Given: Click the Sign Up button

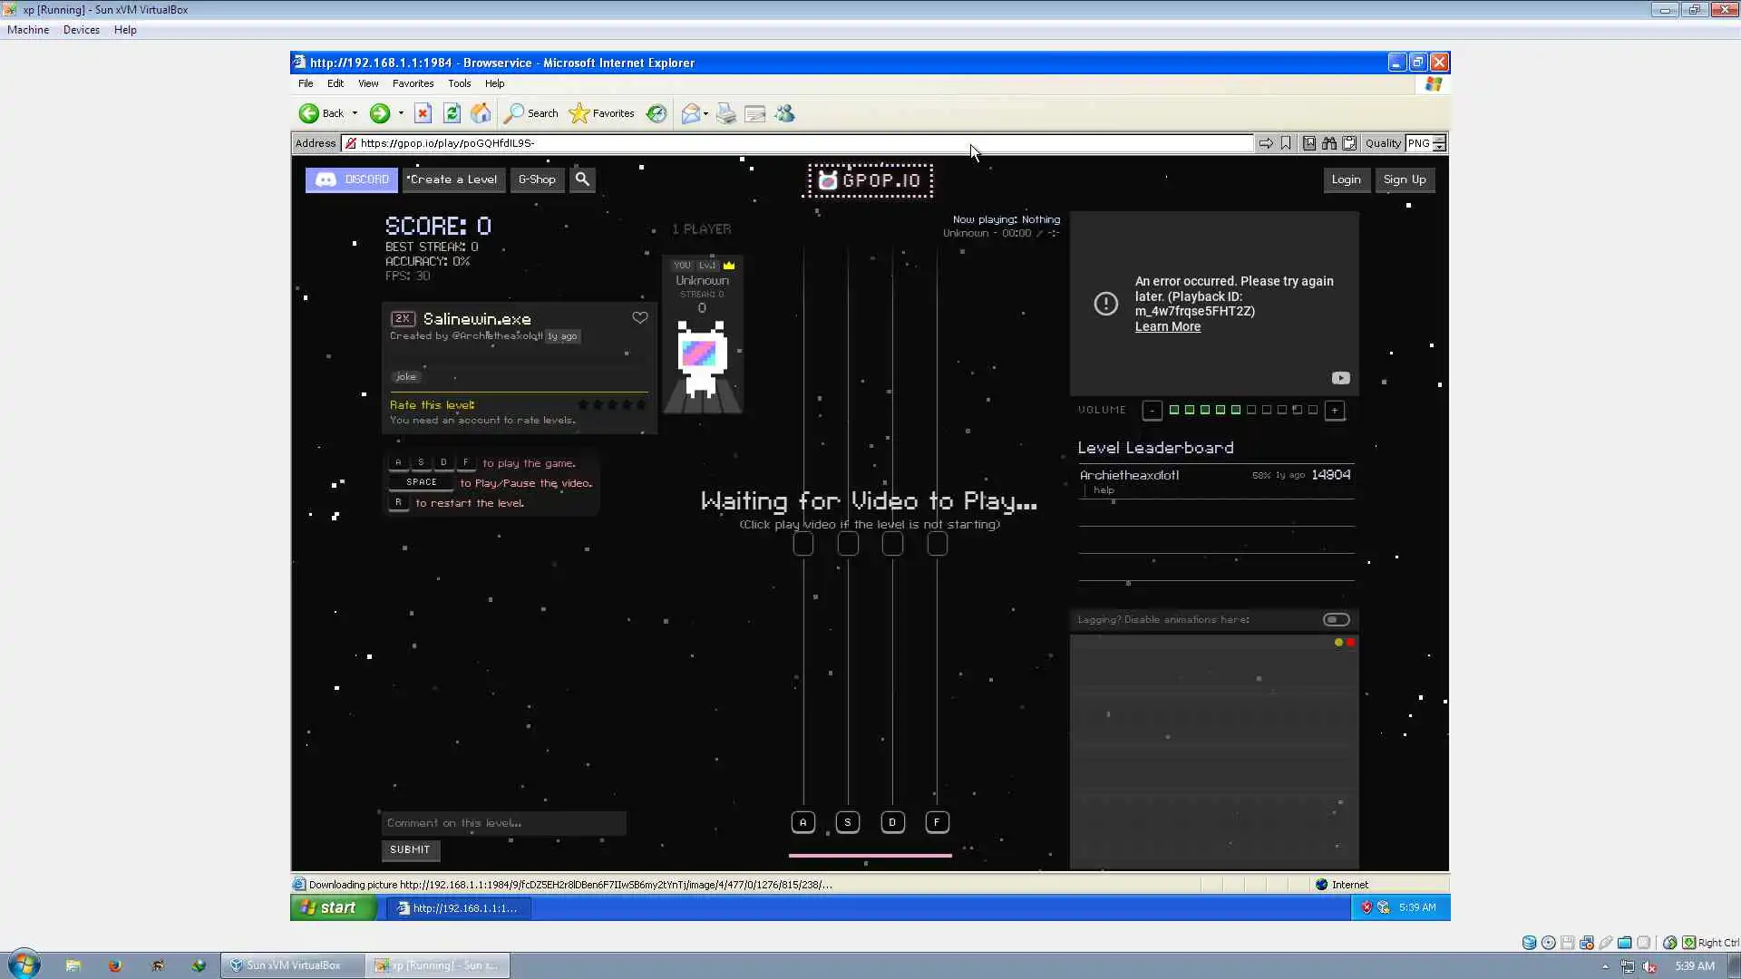Looking at the screenshot, I should pyautogui.click(x=1404, y=179).
